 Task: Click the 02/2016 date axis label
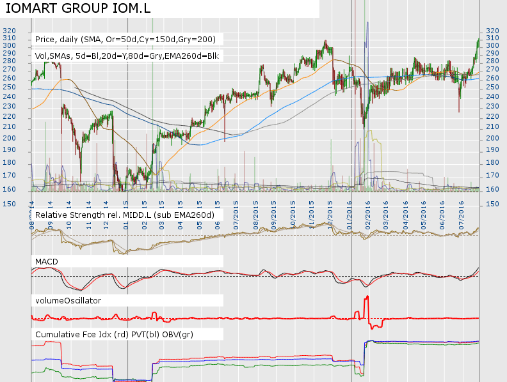pyautogui.click(x=367, y=215)
